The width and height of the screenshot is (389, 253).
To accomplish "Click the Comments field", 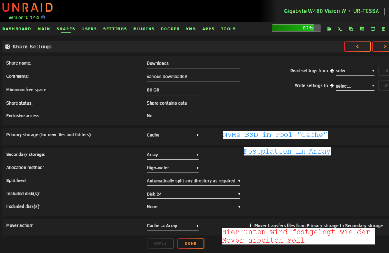I will [x=193, y=77].
